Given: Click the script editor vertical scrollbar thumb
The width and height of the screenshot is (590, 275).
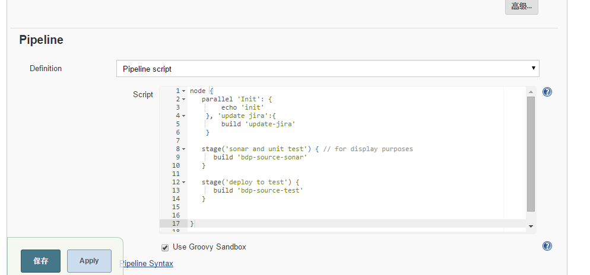Looking at the screenshot, I should tap(531, 153).
